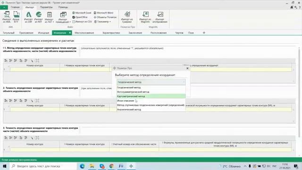Open Импорт изображения
The width and height of the screenshot is (302, 170).
coord(160,17)
